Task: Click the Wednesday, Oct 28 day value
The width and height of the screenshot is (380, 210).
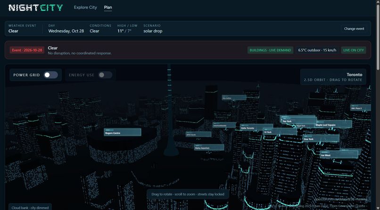Action: pos(66,31)
